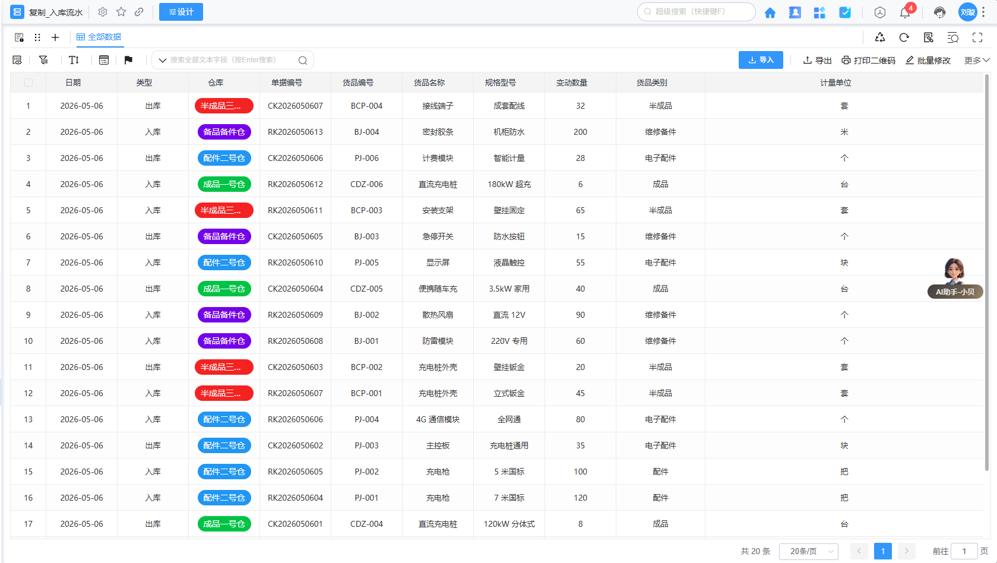Click the view list icon in the tab bar

pyautogui.click(x=19, y=37)
